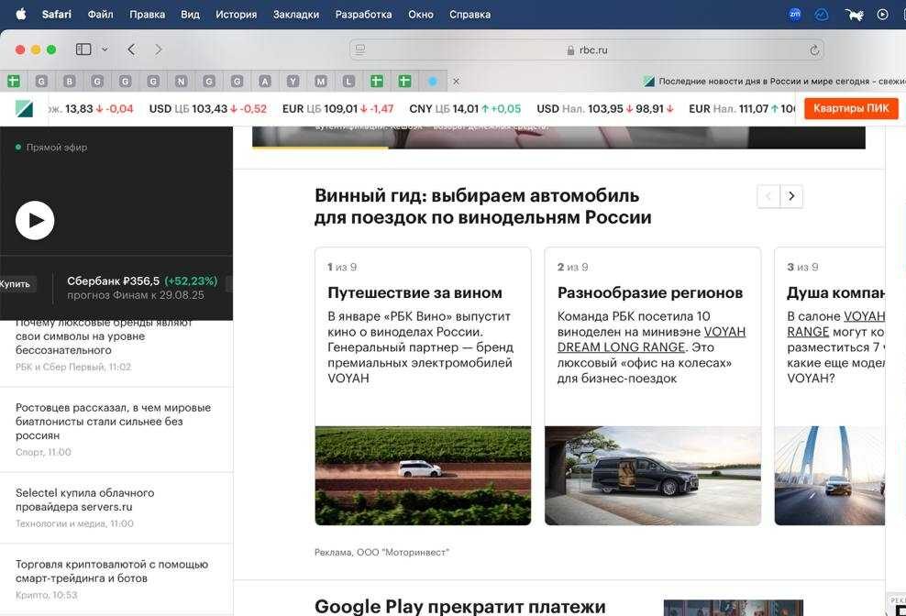
Task: Select the Последние новости дня tab
Action: click(774, 82)
